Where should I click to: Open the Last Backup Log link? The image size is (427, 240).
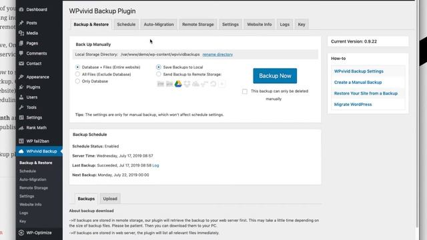click(x=155, y=165)
